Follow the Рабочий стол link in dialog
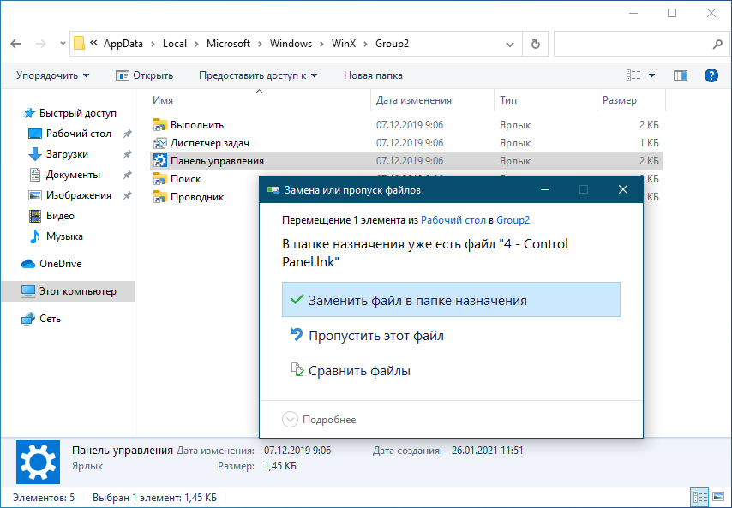The width and height of the screenshot is (732, 508). (453, 220)
